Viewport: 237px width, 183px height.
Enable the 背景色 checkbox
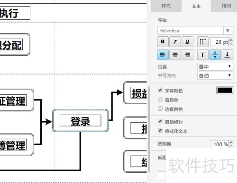160,99
